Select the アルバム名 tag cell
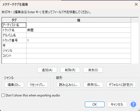Image resolution: width=140 pixels, height=111 pixels. [14, 35]
